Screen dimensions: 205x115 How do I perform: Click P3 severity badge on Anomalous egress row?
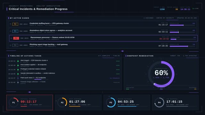[15, 31]
